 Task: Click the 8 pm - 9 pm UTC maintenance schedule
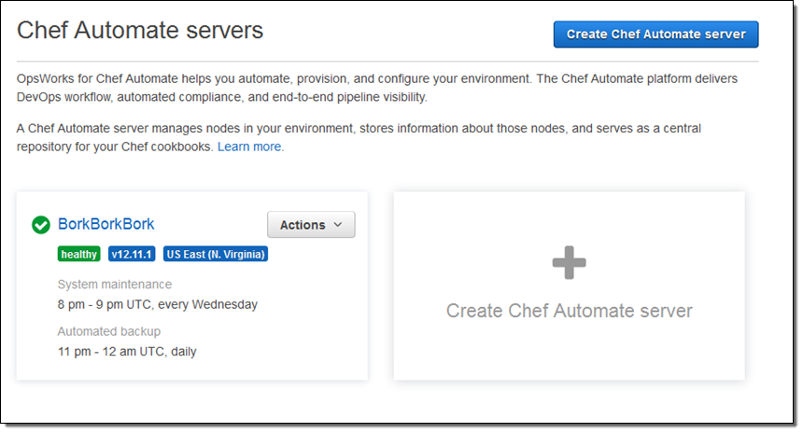click(157, 304)
